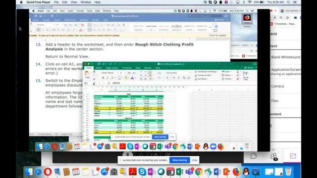Screen dimensions: 317x178
Task: Open Spotlight search in the top menu bar
Action: pyautogui.click(x=288, y=2)
